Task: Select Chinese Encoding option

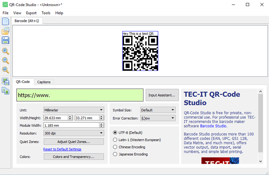Action: click(129, 147)
